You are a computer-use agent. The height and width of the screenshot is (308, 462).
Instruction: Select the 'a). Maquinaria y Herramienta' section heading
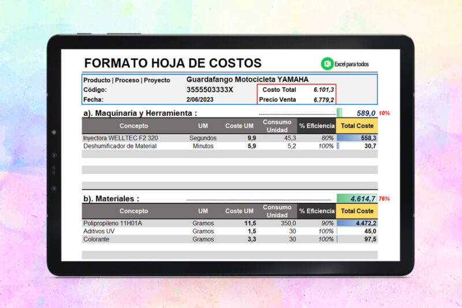pyautogui.click(x=140, y=113)
